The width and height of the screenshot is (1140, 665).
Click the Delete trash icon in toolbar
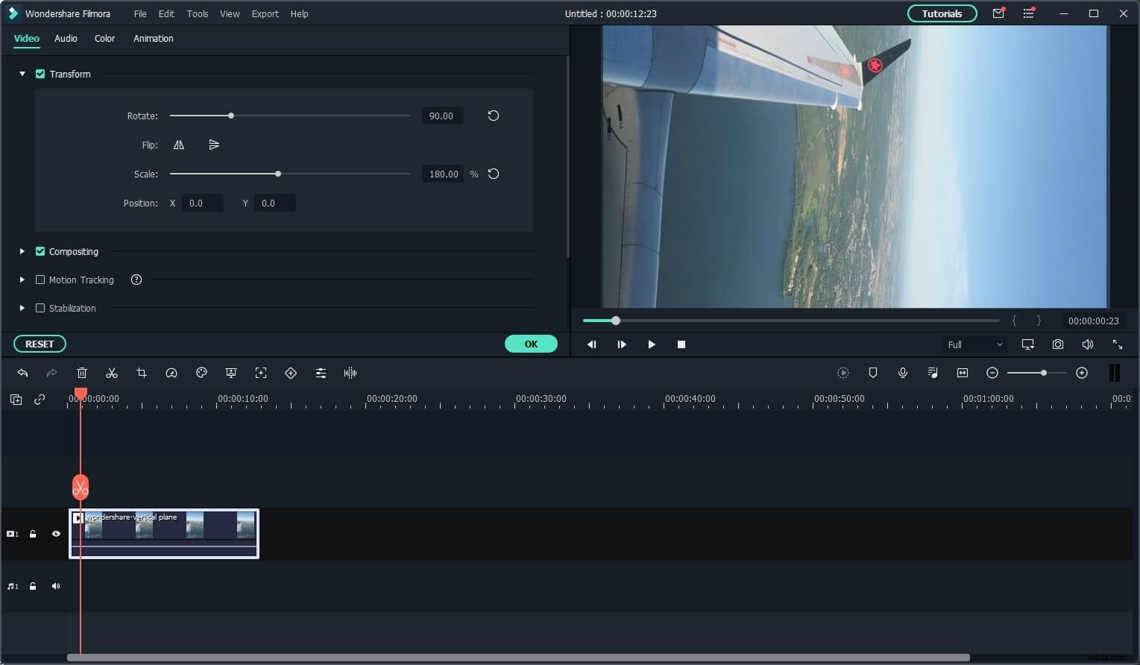(82, 373)
